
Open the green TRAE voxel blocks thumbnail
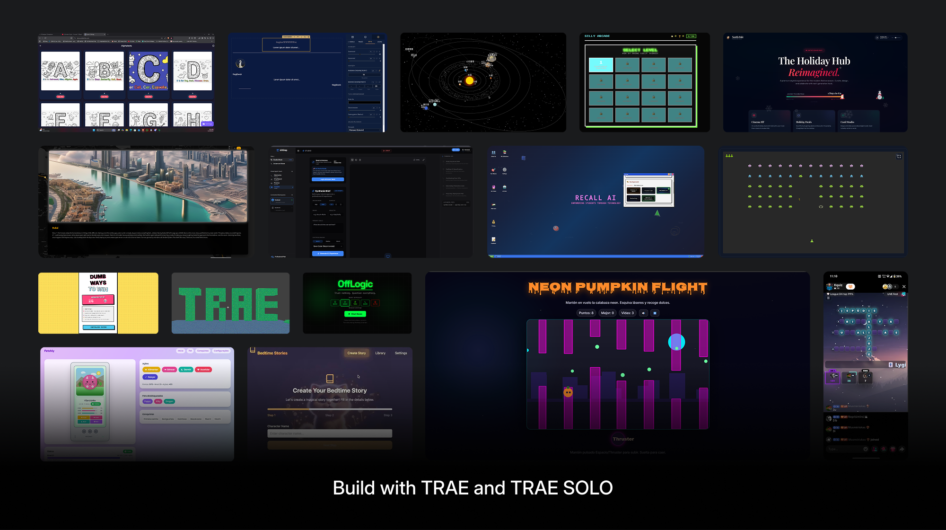point(230,303)
